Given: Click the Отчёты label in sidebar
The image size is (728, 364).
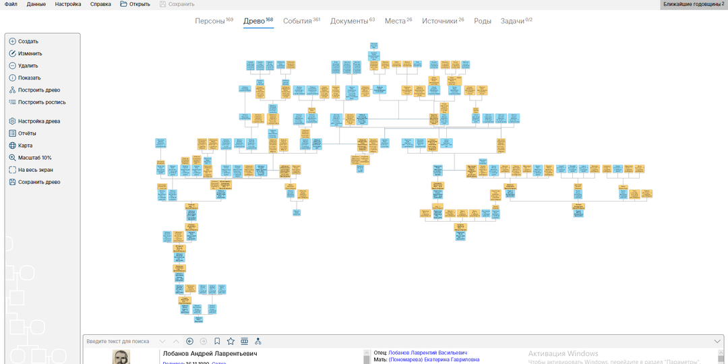Looking at the screenshot, I should [28, 133].
